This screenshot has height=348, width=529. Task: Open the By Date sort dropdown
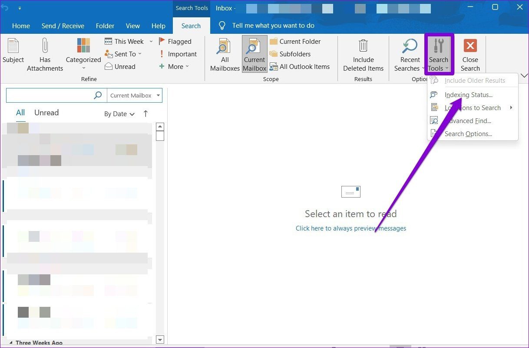(119, 114)
